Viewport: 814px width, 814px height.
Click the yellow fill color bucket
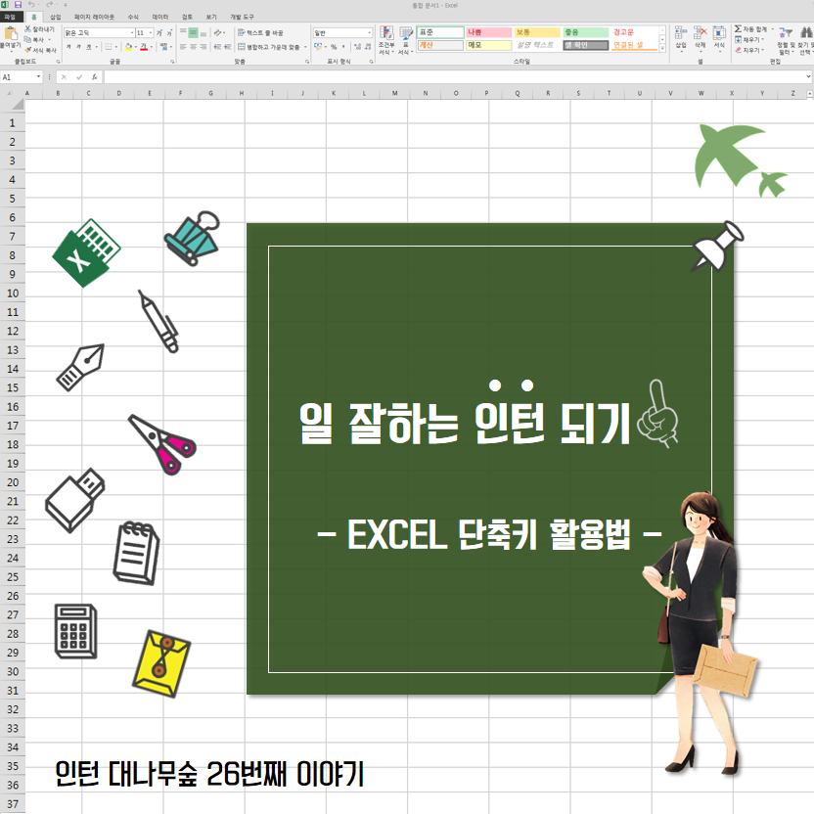[126, 46]
